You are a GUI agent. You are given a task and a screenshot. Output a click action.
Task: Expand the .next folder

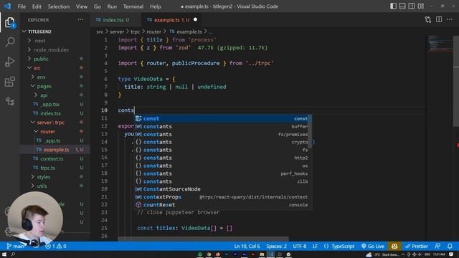(x=40, y=41)
